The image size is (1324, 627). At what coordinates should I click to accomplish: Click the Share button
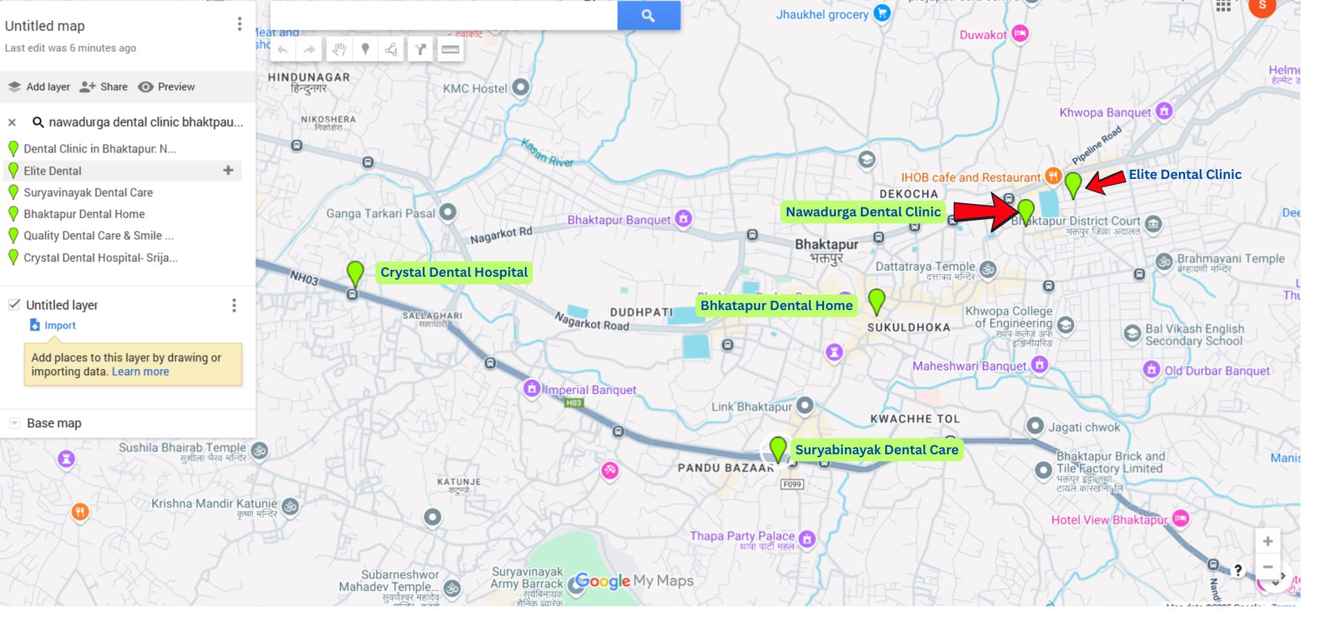(x=104, y=87)
